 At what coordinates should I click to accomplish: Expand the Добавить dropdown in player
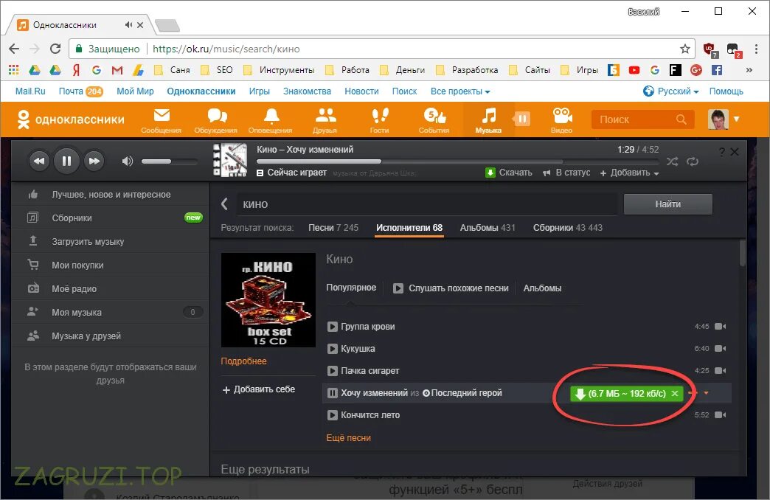pos(630,173)
